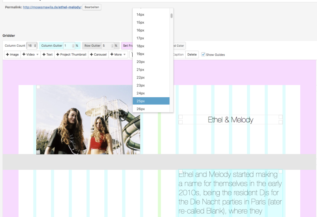Click the Bearbeiten permalink button
This screenshot has height=217, width=317.
[92, 7]
